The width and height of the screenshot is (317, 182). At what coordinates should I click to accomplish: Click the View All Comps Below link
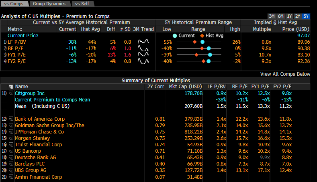point(285,74)
